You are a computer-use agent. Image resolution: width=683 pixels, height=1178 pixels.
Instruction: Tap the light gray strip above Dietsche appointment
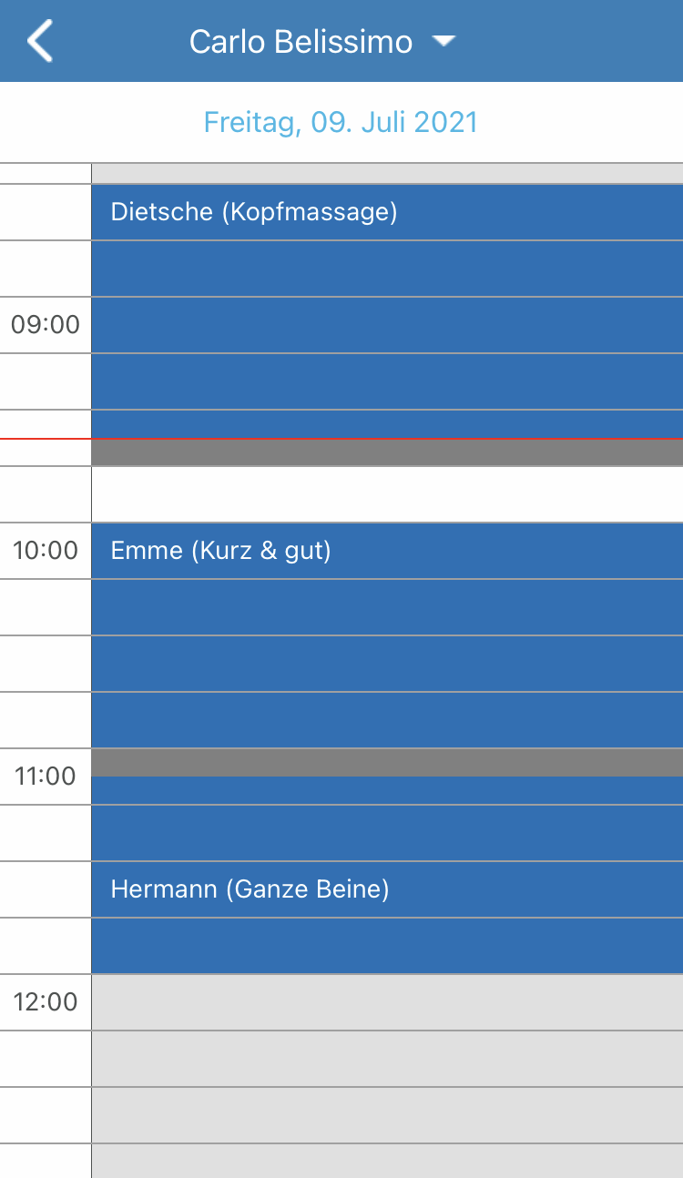(x=387, y=173)
